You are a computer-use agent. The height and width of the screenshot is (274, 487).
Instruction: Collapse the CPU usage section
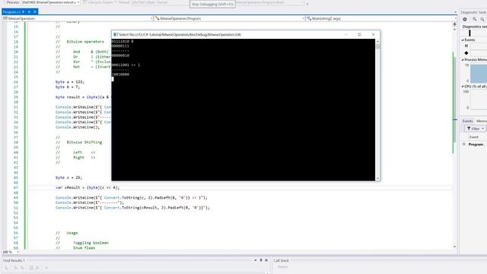(463, 86)
